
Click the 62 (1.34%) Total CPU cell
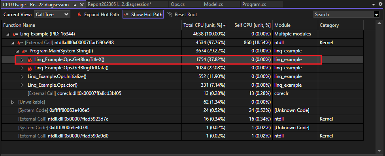[204, 102]
